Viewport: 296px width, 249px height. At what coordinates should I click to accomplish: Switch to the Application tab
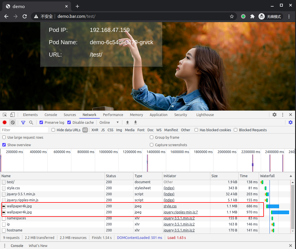[158, 115]
